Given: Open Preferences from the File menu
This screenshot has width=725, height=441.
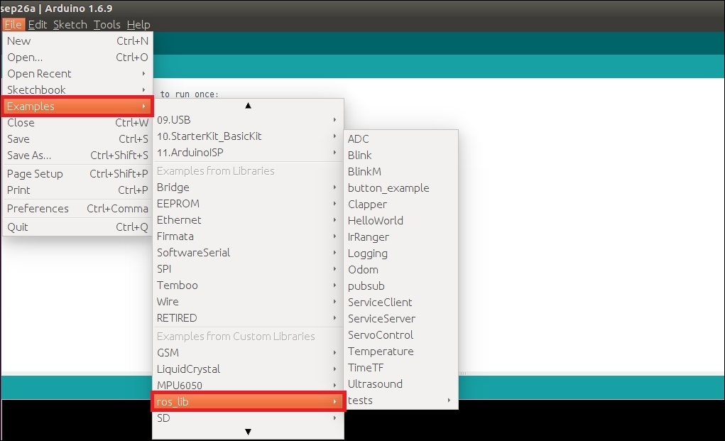Looking at the screenshot, I should (77, 209).
